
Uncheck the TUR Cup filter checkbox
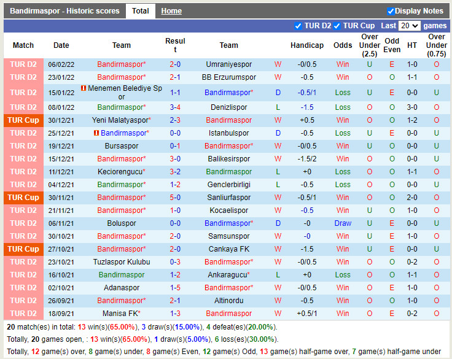point(337,26)
